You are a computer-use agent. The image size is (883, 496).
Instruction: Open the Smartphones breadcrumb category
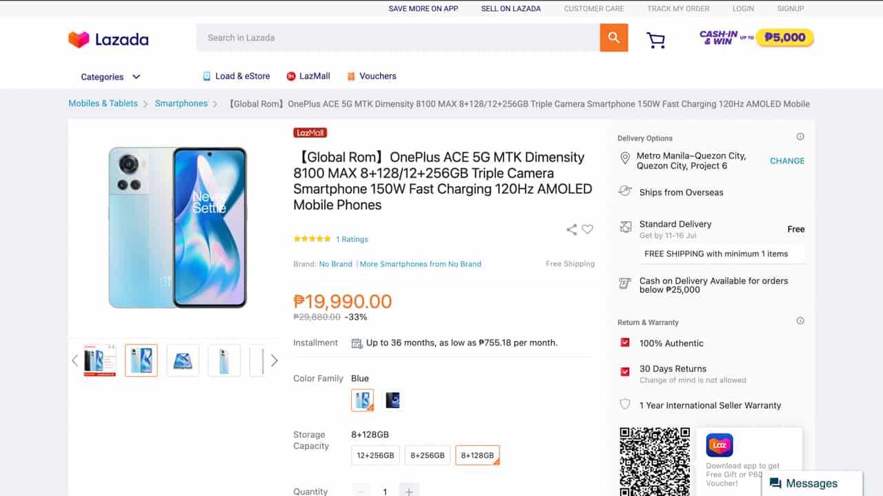(x=181, y=103)
